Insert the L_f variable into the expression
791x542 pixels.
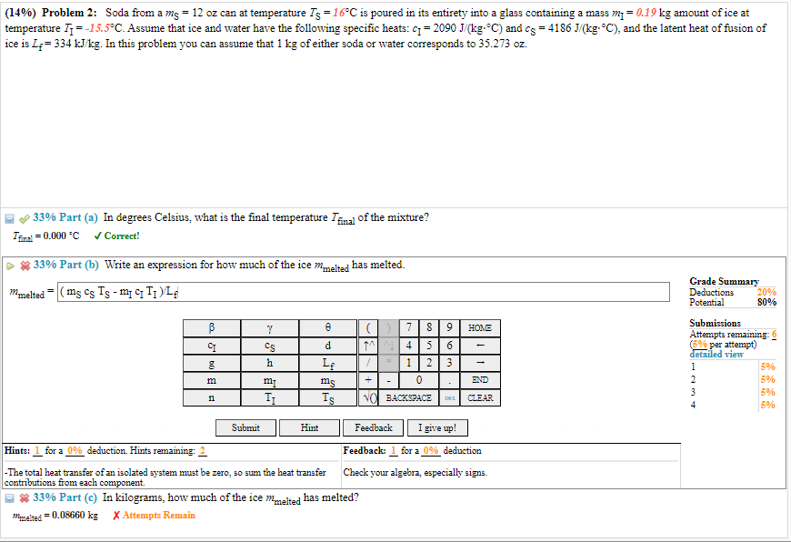(x=328, y=363)
